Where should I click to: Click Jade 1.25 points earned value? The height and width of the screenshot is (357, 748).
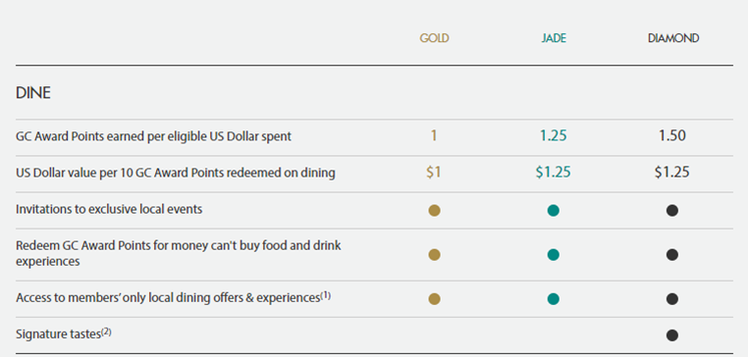554,136
